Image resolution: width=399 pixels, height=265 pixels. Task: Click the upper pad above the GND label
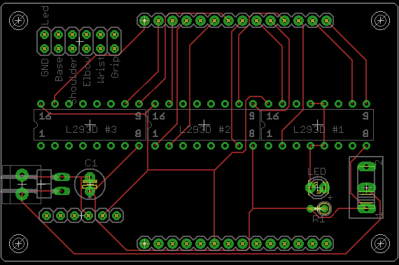pyautogui.click(x=45, y=34)
